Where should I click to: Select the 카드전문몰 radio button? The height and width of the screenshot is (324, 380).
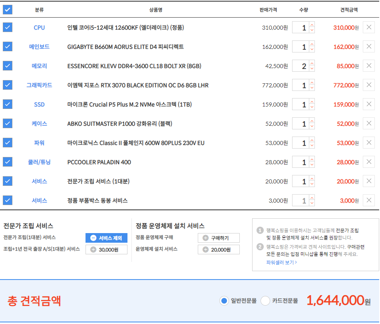coord(265,301)
